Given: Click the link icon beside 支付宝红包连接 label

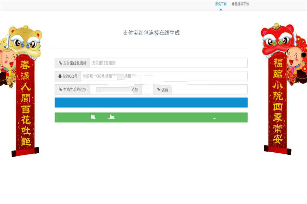Looking at the screenshot, I should pyautogui.click(x=60, y=63).
